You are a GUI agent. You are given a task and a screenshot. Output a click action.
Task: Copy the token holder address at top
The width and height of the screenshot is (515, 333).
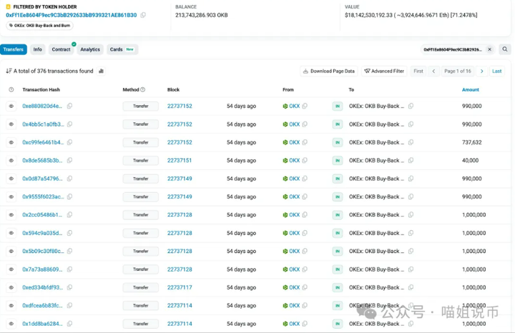(x=143, y=15)
